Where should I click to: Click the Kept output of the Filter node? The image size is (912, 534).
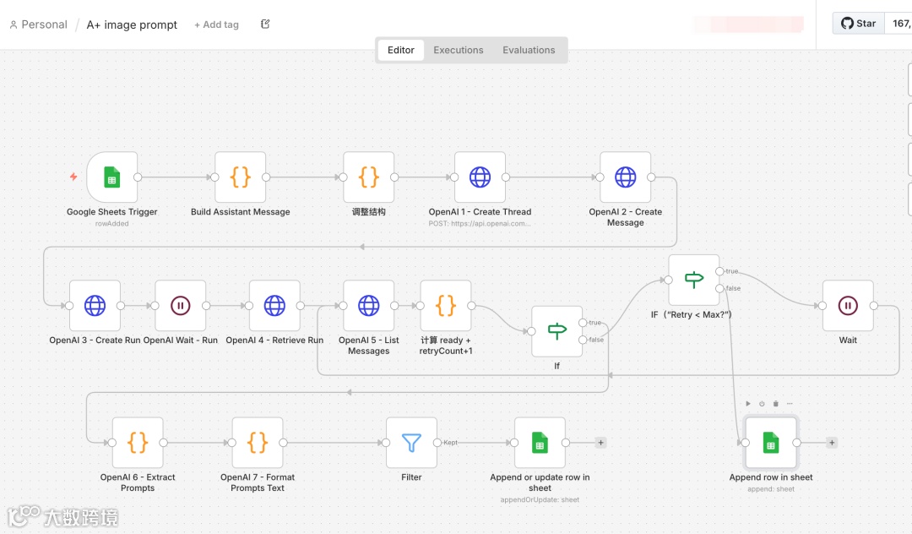[x=437, y=443]
